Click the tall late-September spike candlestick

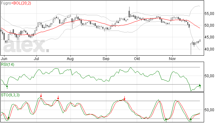(129, 12)
